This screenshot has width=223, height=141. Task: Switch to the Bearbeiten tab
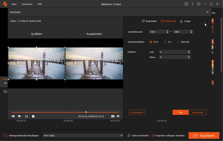[x=149, y=21]
